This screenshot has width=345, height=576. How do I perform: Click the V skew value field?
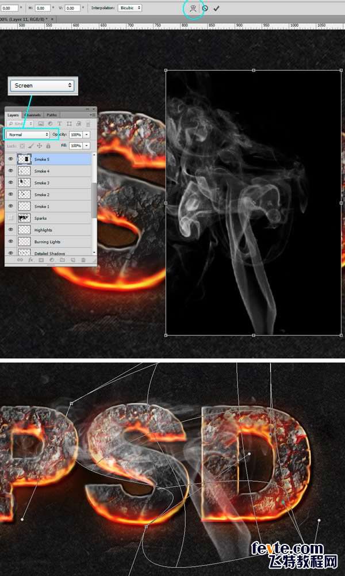pos(72,7)
